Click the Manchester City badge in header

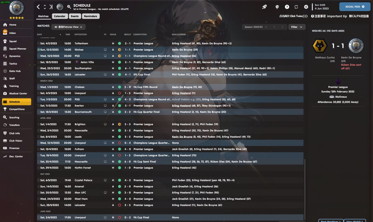click(x=60, y=7)
